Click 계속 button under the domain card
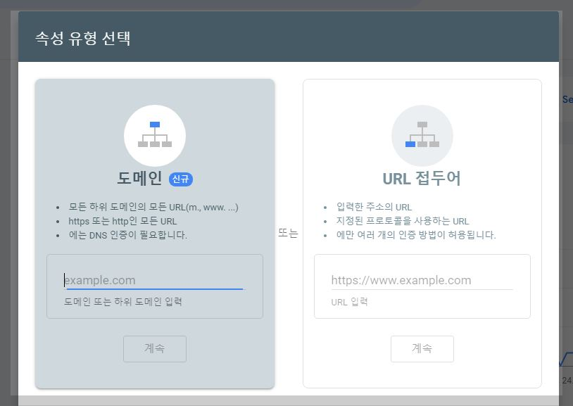This screenshot has width=573, height=406. pos(155,348)
